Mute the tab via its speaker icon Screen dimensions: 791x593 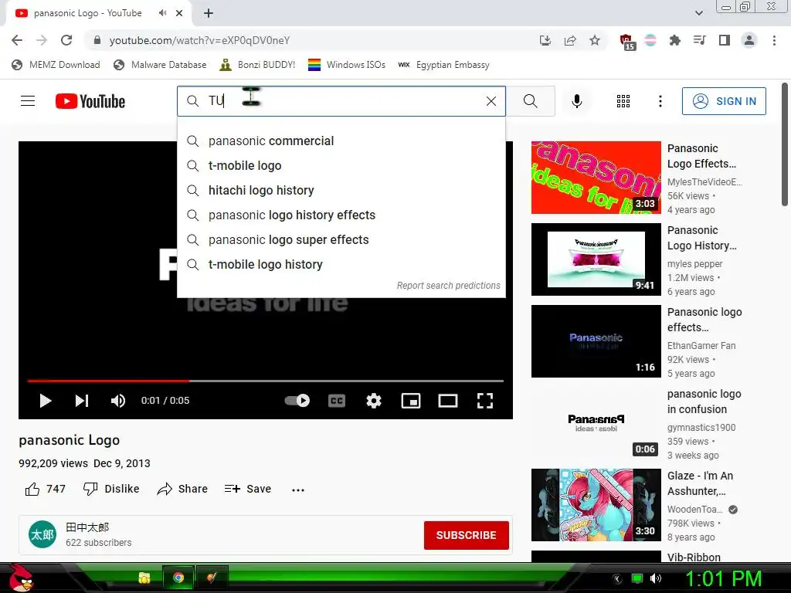pyautogui.click(x=162, y=13)
